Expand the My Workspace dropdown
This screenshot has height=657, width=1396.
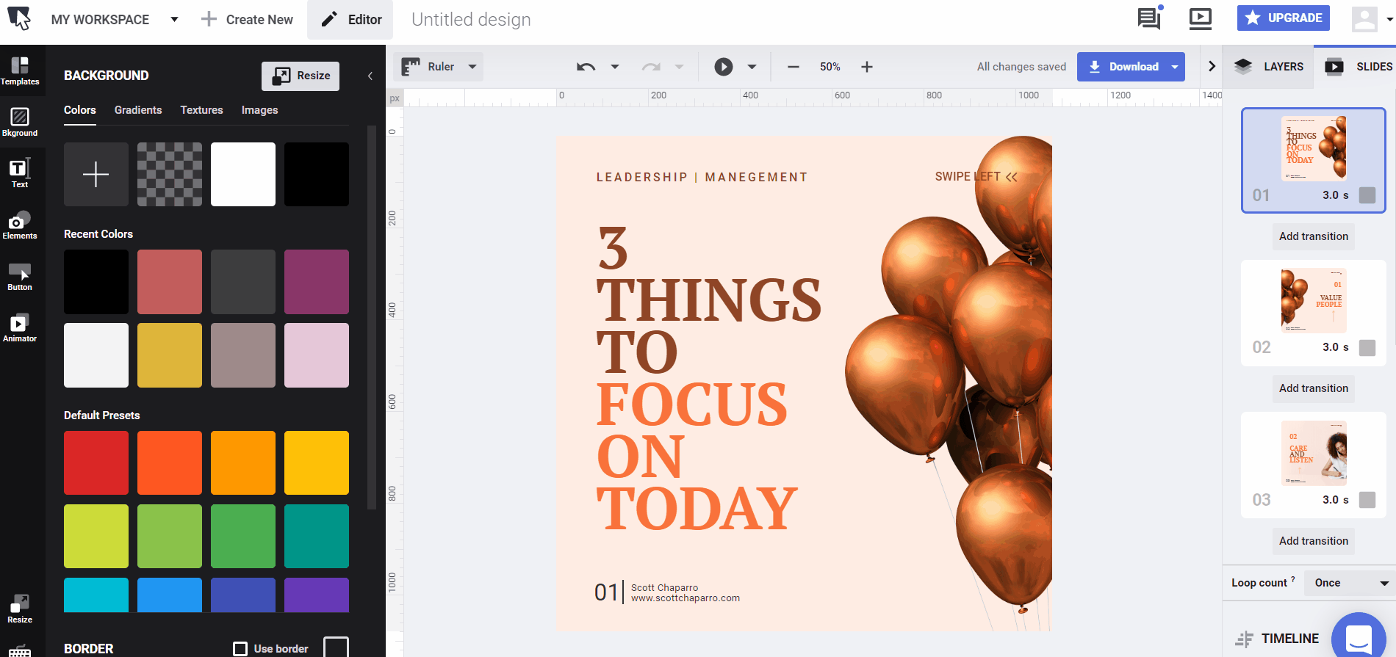click(x=174, y=20)
